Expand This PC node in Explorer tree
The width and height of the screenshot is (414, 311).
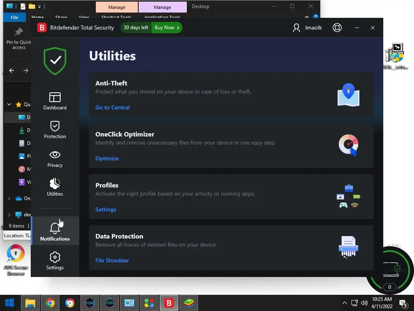9,215
